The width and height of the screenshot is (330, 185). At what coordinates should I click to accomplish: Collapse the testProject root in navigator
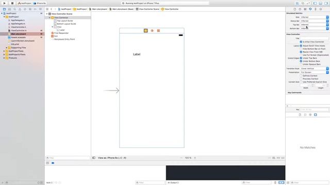[x=2, y=13]
